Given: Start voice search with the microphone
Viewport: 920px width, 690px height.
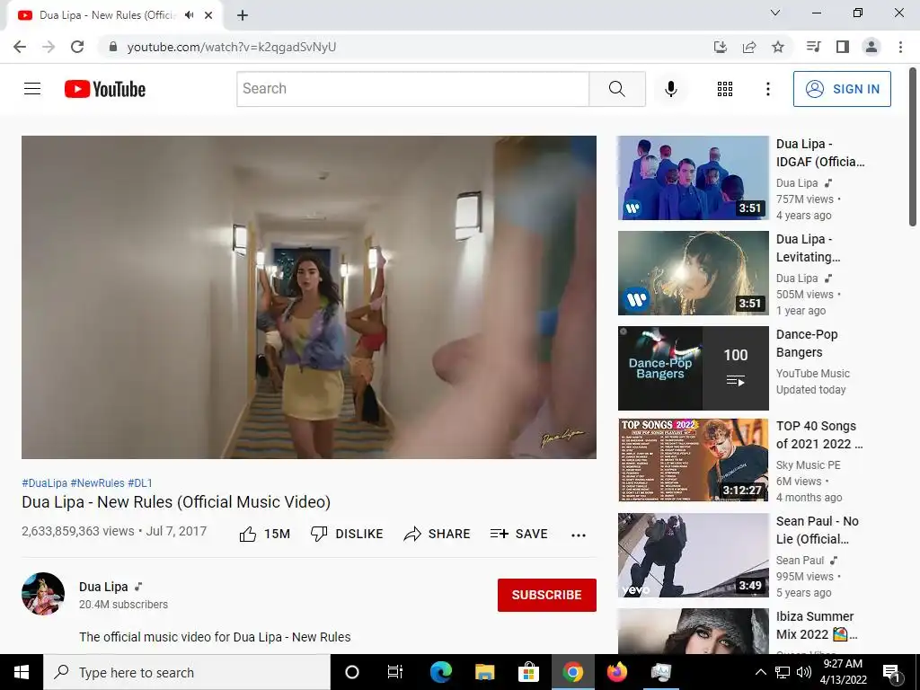Looking at the screenshot, I should pyautogui.click(x=670, y=89).
